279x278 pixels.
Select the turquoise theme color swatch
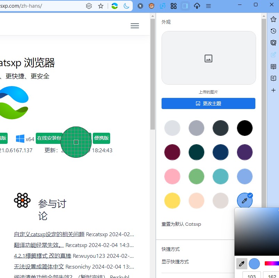[x=221, y=176]
